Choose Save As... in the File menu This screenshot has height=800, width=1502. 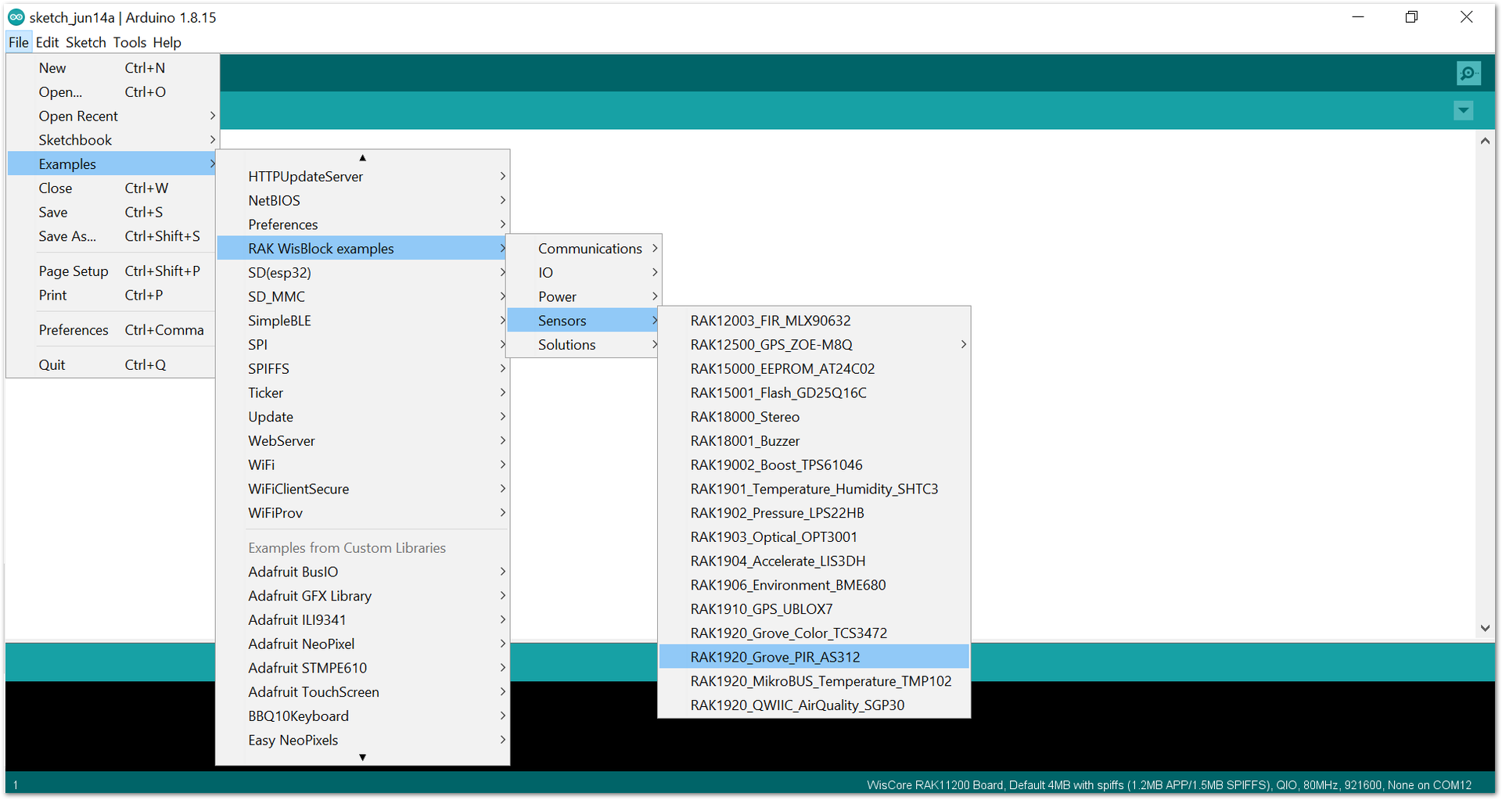111,236
